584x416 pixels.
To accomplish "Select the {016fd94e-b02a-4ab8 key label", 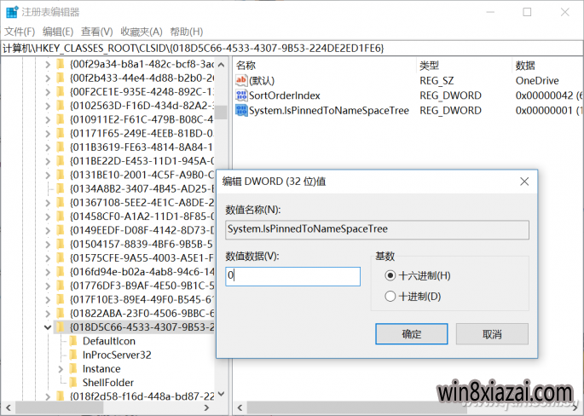I will point(142,272).
